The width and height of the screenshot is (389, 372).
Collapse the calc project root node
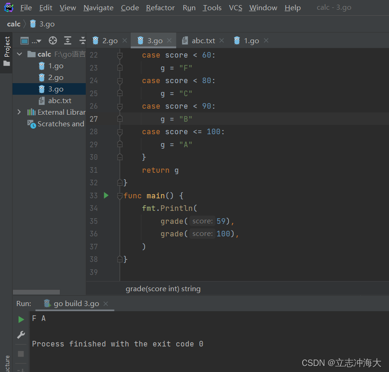click(19, 54)
